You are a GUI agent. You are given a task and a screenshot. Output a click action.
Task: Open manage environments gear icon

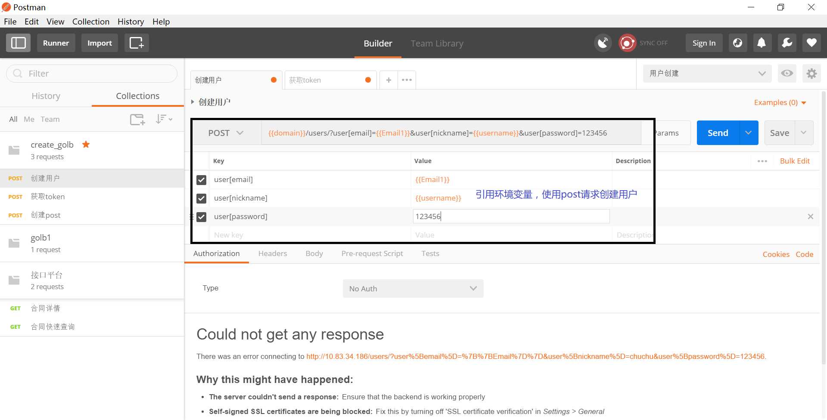(x=811, y=74)
